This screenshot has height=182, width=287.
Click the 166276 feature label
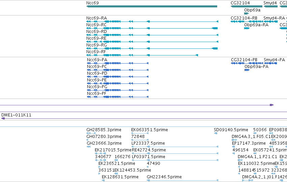(x=122, y=157)
